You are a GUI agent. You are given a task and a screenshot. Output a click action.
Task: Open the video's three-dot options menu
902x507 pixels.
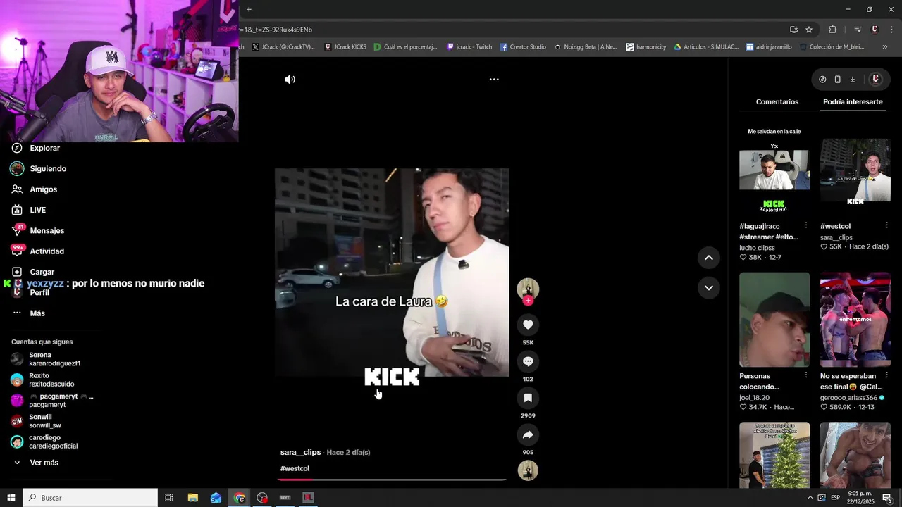[494, 80]
